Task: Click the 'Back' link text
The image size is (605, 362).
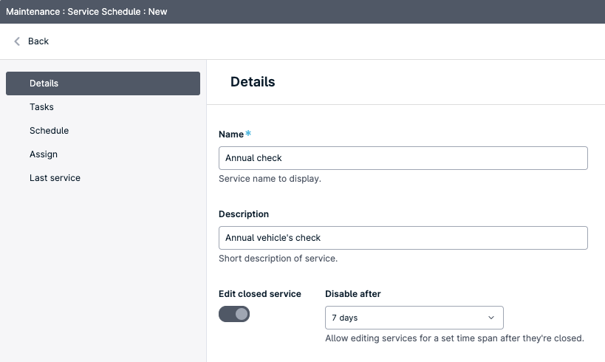Action: 38,41
